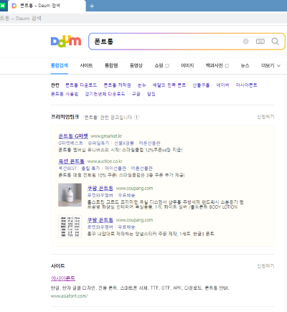Screen dimensions: 287x312
Task: Click related search 폰트통 저작권
Action: pos(117,85)
